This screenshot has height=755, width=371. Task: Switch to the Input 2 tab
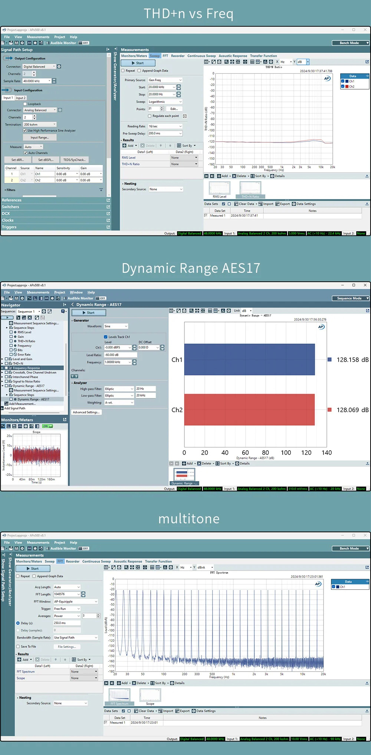click(x=21, y=98)
